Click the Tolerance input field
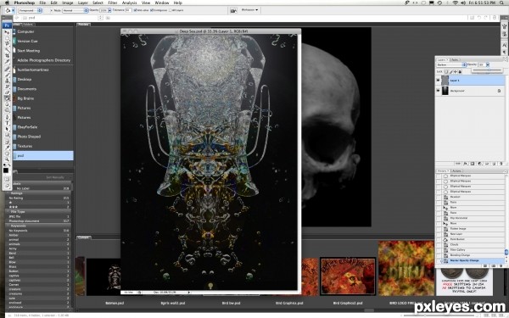 point(129,10)
